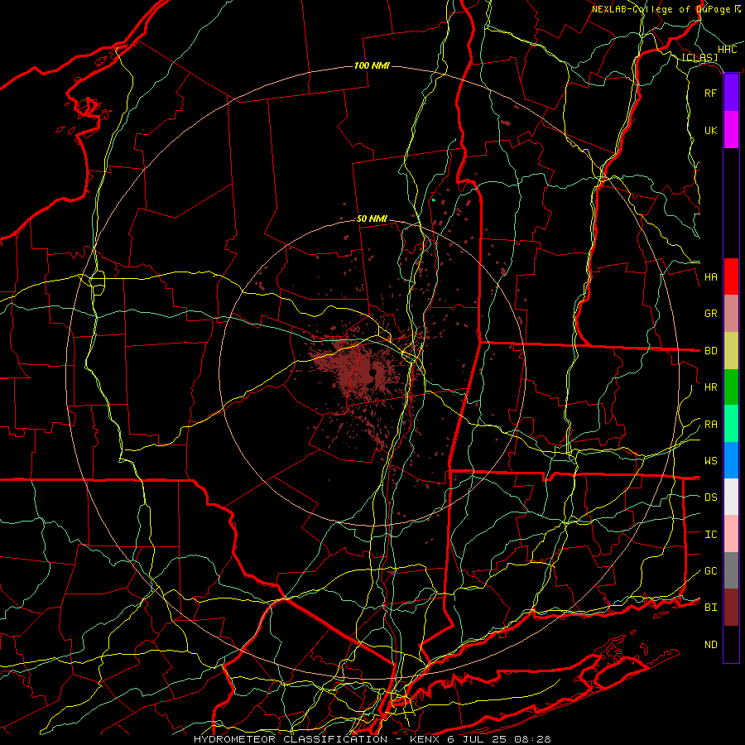Click the GC legend label
Viewport: 745px width, 745px height.
(x=710, y=571)
